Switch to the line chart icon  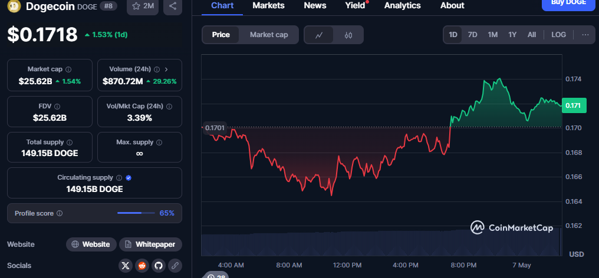click(319, 35)
